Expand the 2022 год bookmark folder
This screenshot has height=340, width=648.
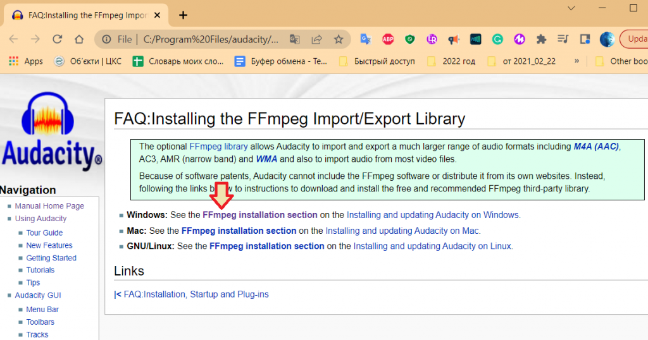click(451, 61)
